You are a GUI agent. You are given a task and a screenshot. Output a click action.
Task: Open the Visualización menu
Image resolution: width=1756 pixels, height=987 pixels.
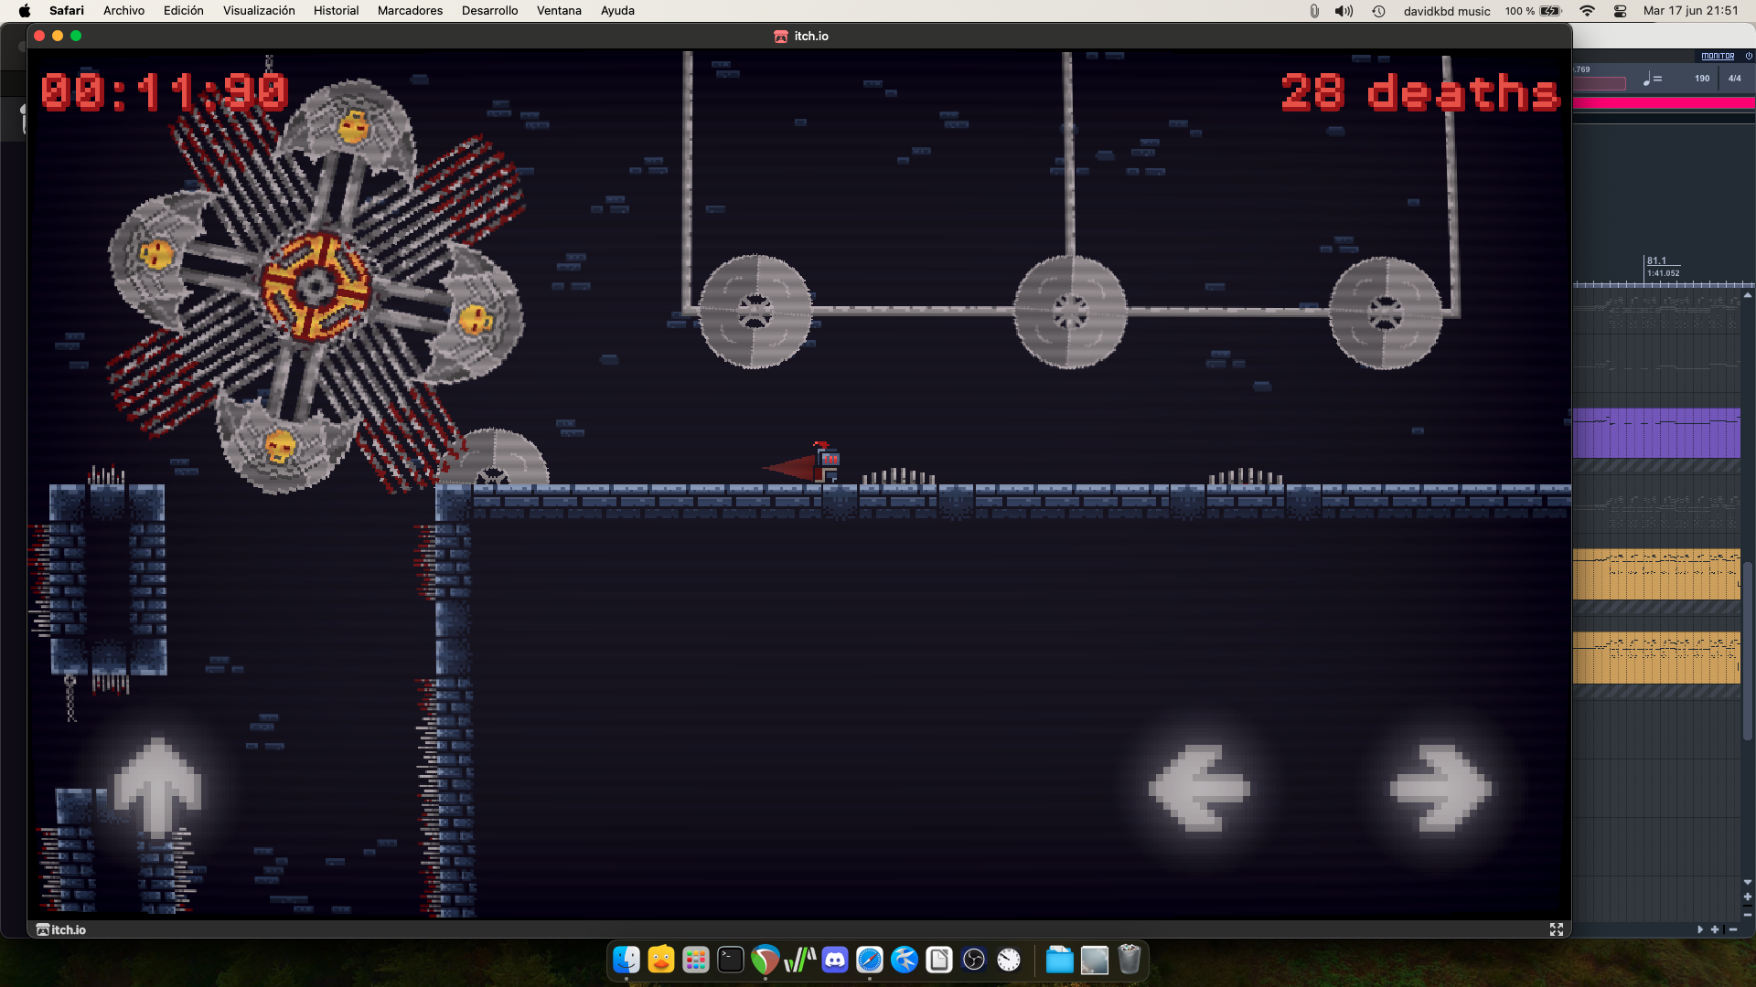(259, 11)
